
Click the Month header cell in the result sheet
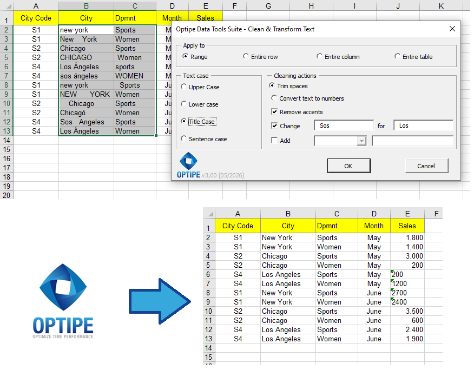[374, 226]
